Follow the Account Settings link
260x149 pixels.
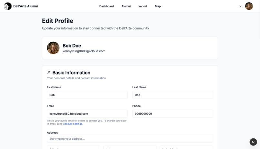click(73, 124)
